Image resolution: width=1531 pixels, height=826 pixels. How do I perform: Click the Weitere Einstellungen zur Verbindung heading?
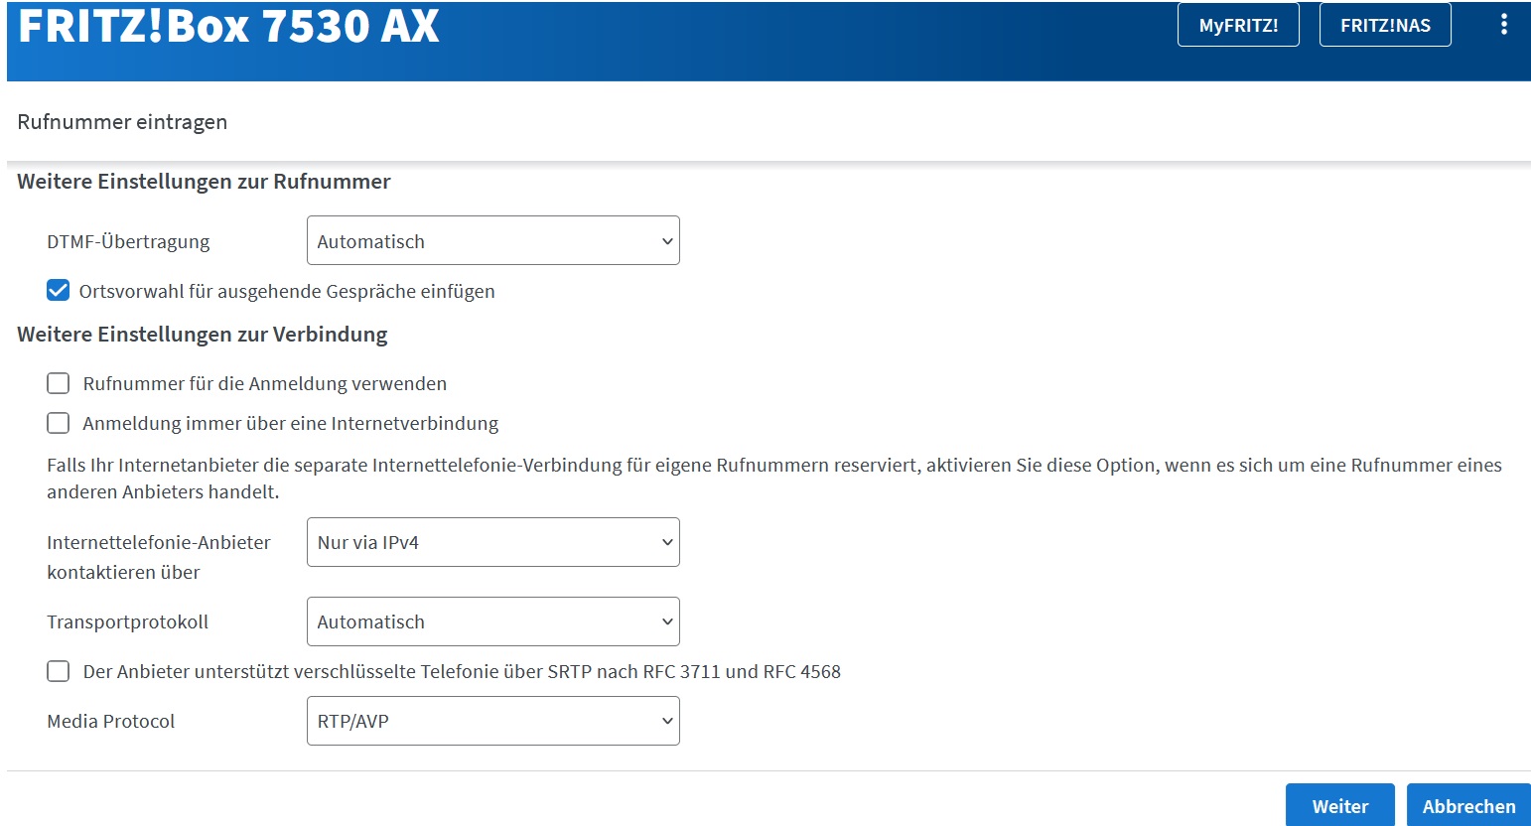pos(203,335)
